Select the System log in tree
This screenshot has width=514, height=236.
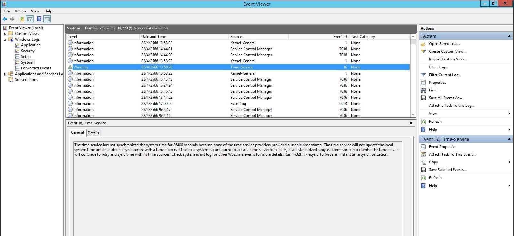27,62
